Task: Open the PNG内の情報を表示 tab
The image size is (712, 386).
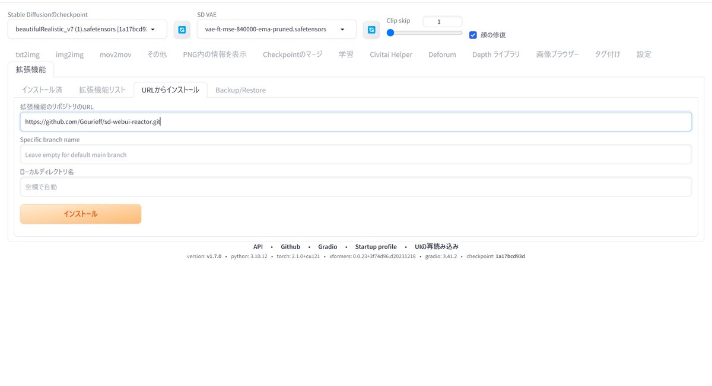Action: point(215,54)
